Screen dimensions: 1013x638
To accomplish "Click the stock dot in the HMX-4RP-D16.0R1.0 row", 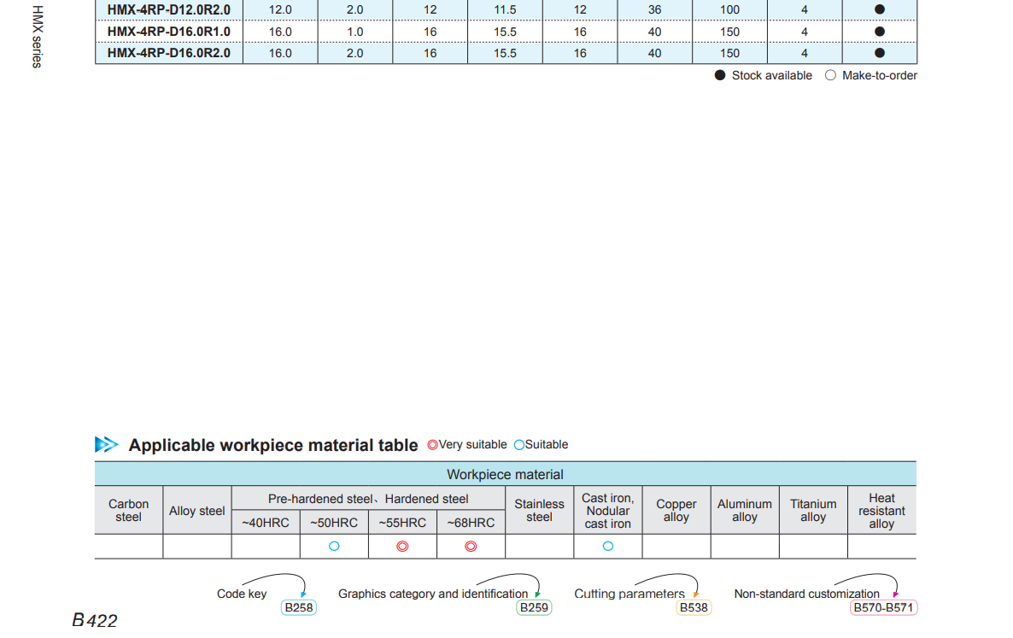I will (880, 32).
